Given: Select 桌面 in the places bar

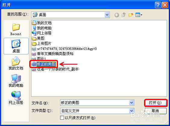Looking at the screenshot, I should click(x=16, y=46).
